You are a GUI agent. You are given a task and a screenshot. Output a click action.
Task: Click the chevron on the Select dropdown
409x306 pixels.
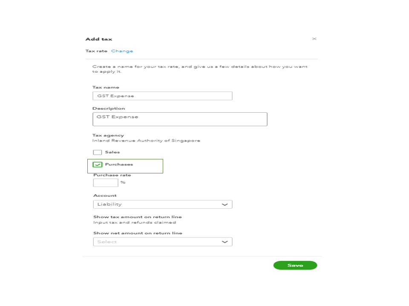pos(225,242)
